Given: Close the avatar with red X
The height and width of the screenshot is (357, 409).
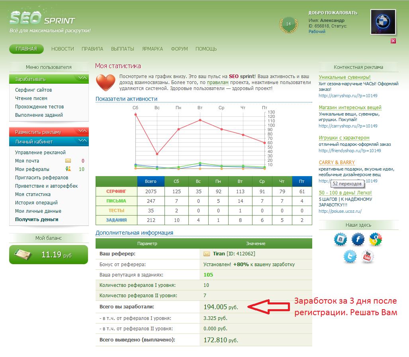Looking at the screenshot, I should tap(393, 41).
